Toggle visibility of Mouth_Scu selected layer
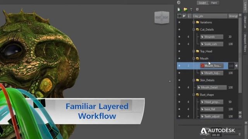248x139 pixels. pyautogui.click(x=179, y=66)
